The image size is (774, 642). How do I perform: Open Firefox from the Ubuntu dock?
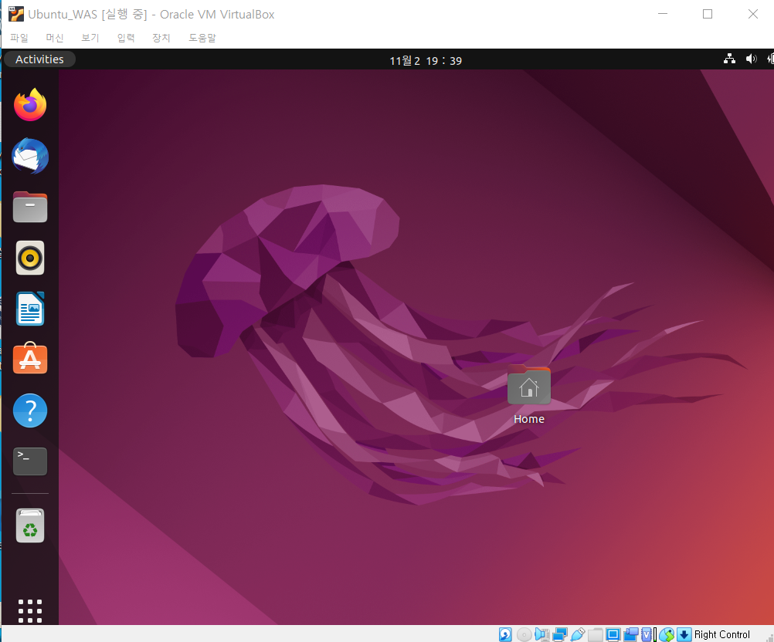[x=30, y=104]
